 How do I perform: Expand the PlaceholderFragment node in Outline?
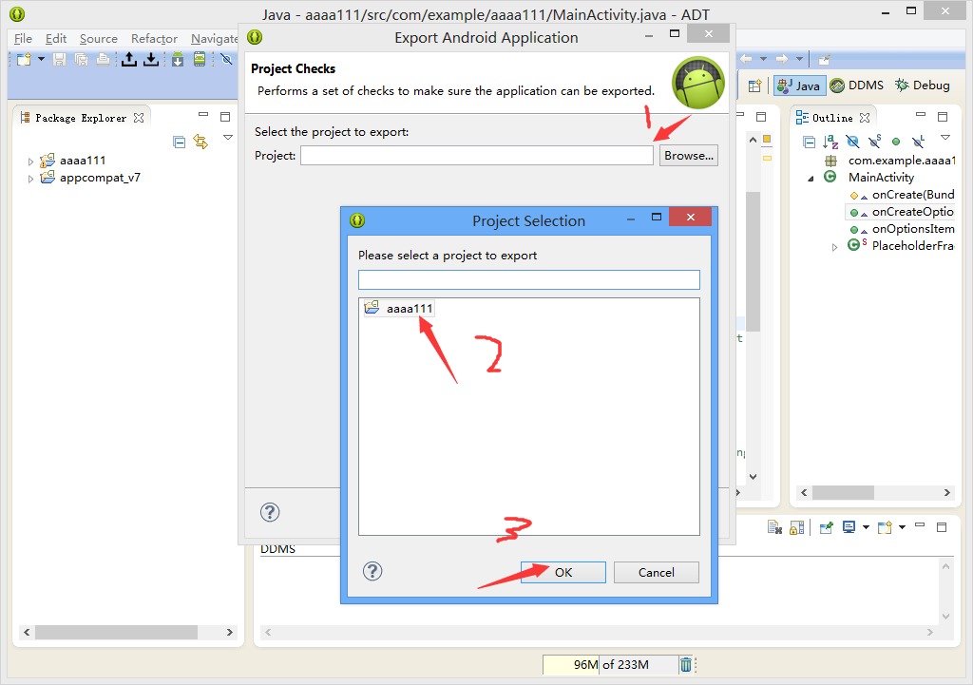point(834,247)
